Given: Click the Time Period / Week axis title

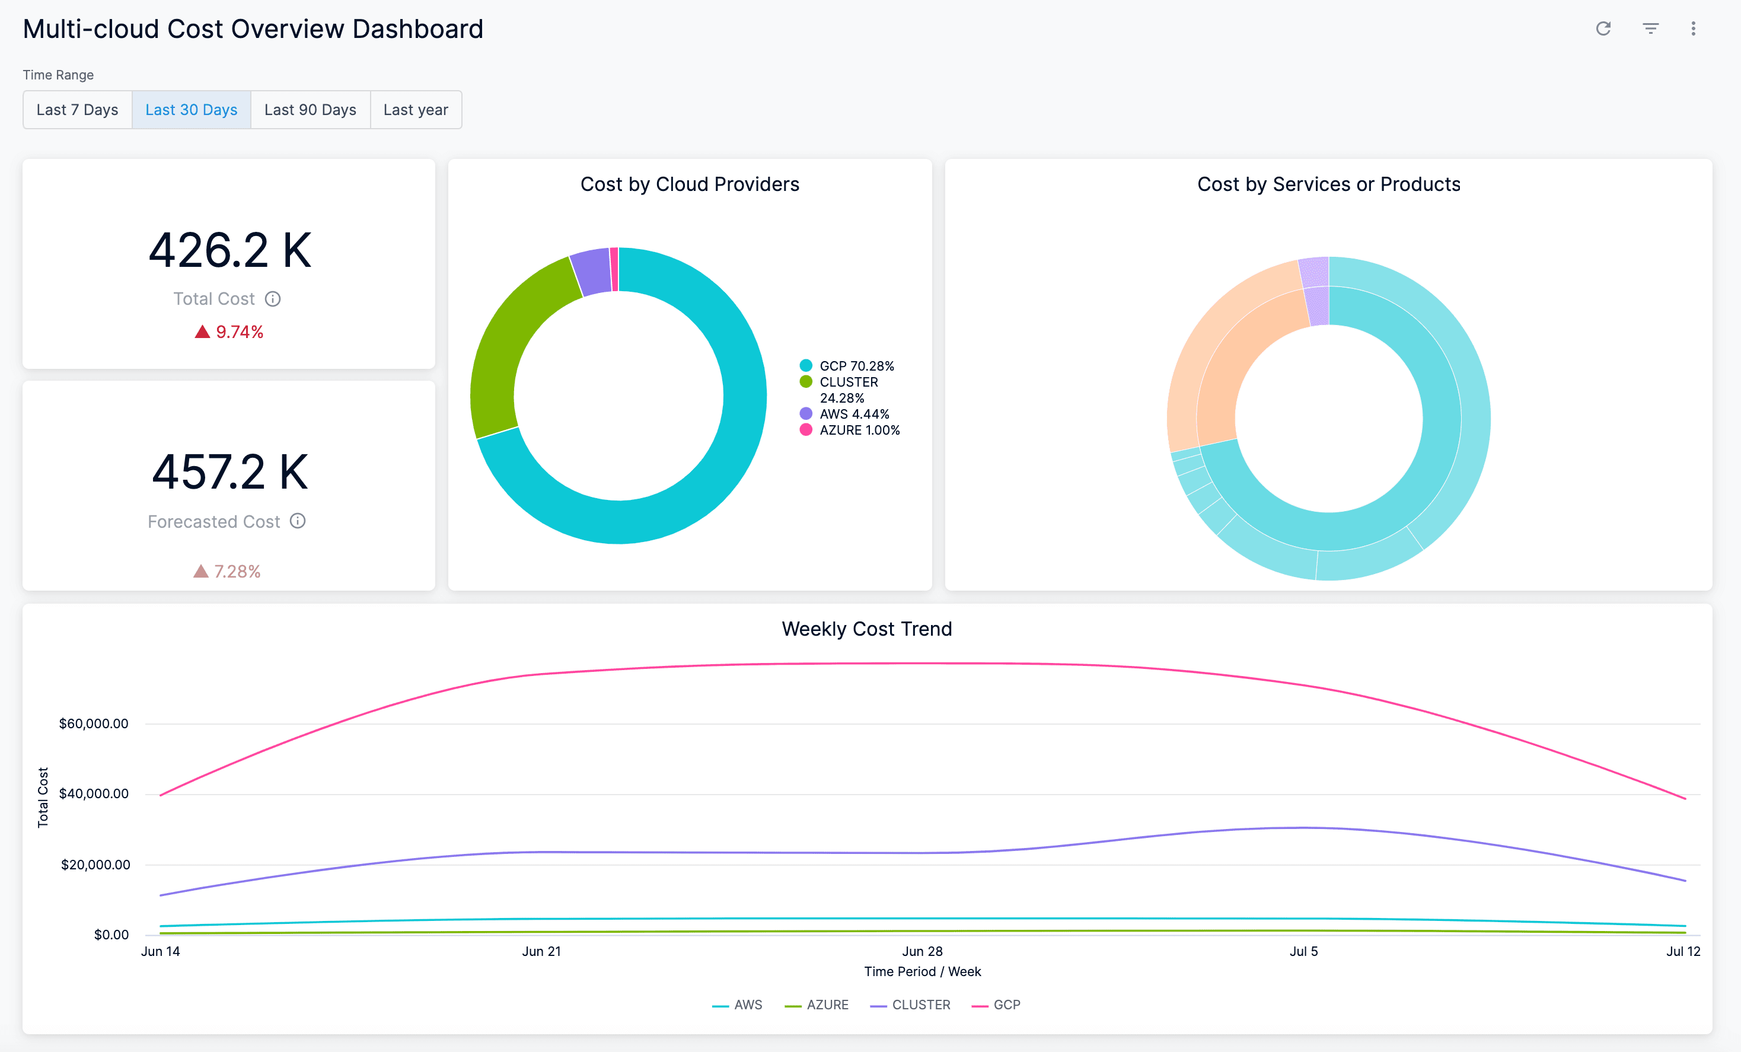Looking at the screenshot, I should [x=922, y=971].
